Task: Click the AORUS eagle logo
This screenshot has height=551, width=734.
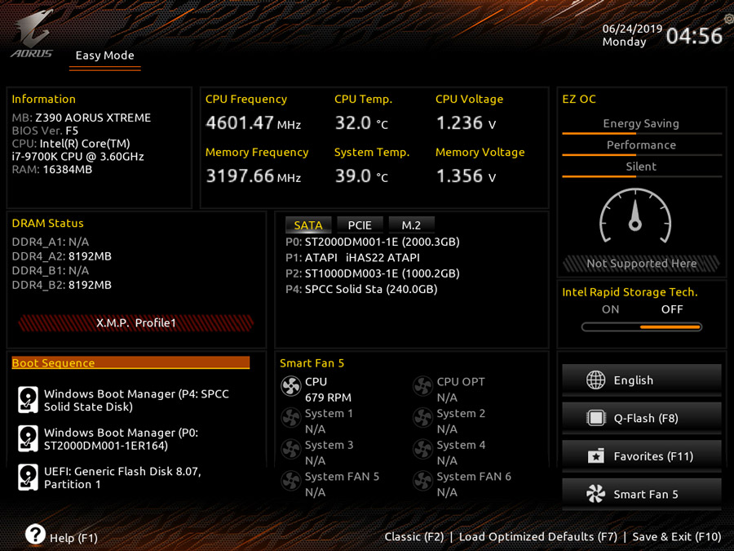Action: coord(32,33)
